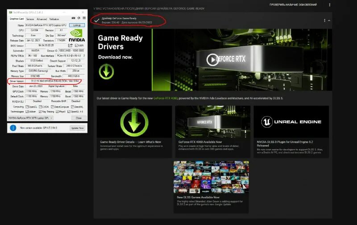Click the BIOS export share icon
This screenshot has height=225, width=357.
71,46
